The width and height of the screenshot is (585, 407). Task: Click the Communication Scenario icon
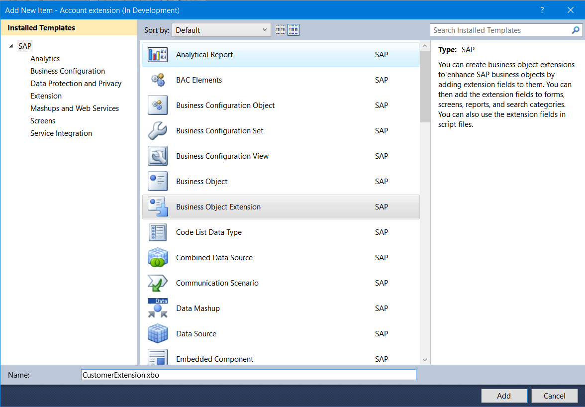tap(158, 283)
